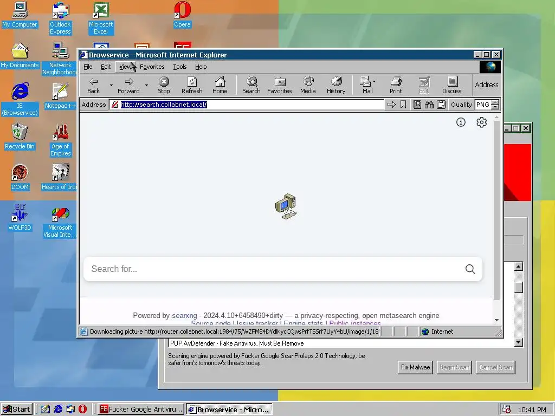Select the Notepad++ desktop icon
The height and width of the screenshot is (416, 555).
point(60,96)
